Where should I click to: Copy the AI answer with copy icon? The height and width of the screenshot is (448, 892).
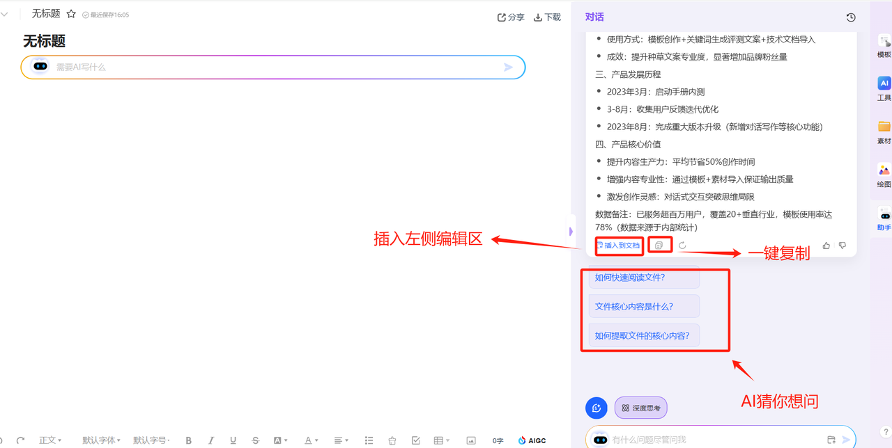(659, 246)
